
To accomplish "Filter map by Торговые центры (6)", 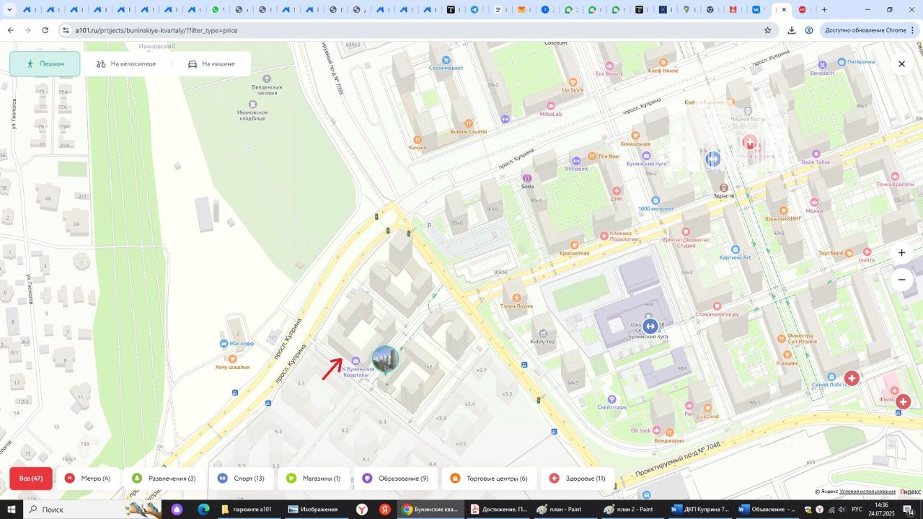I will pos(489,479).
